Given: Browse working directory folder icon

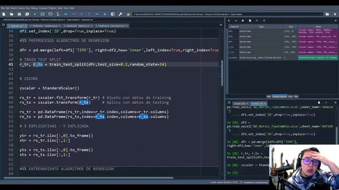Looking at the screenshot, I should point(327,14).
